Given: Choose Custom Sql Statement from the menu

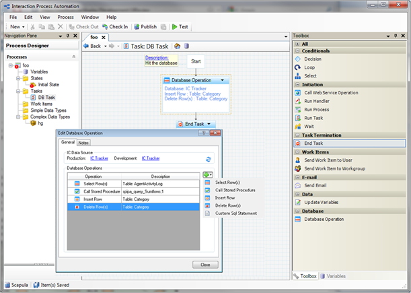Looking at the screenshot, I should click(235, 213).
